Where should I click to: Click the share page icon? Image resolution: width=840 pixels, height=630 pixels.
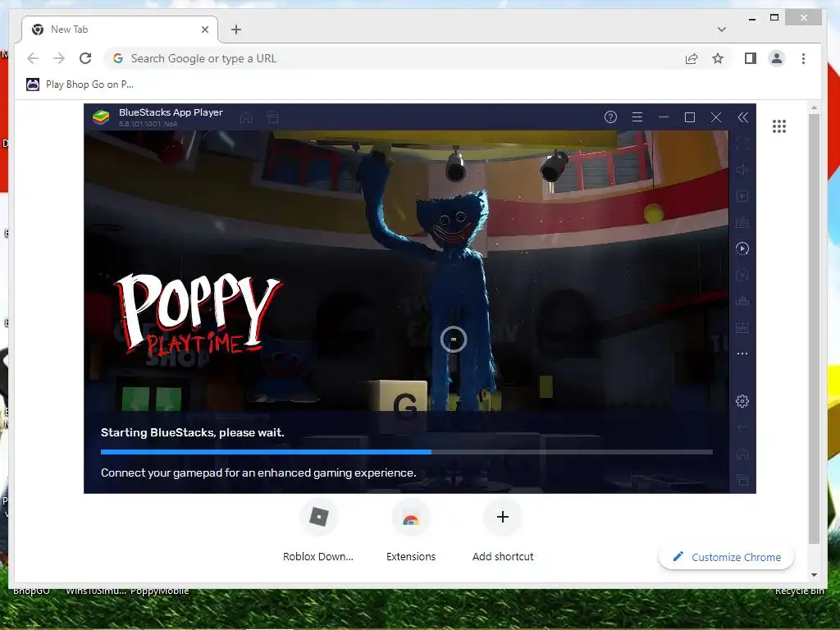[x=692, y=58]
